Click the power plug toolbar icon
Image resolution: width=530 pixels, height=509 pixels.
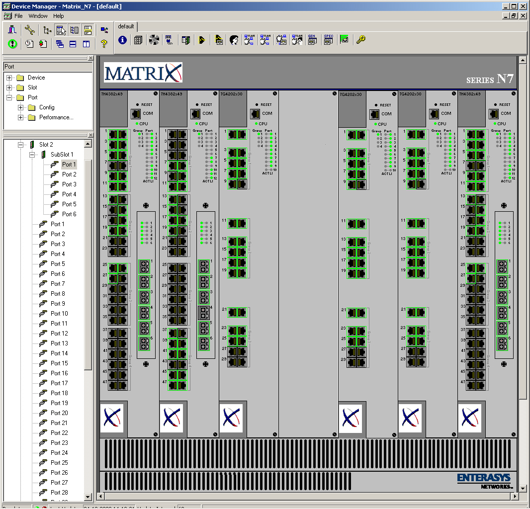tap(169, 40)
